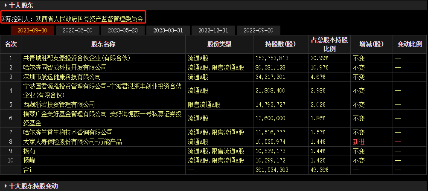The width and height of the screenshot is (428, 191).
Task: Select the holding value 80,381,128
Action: pos(271,67)
